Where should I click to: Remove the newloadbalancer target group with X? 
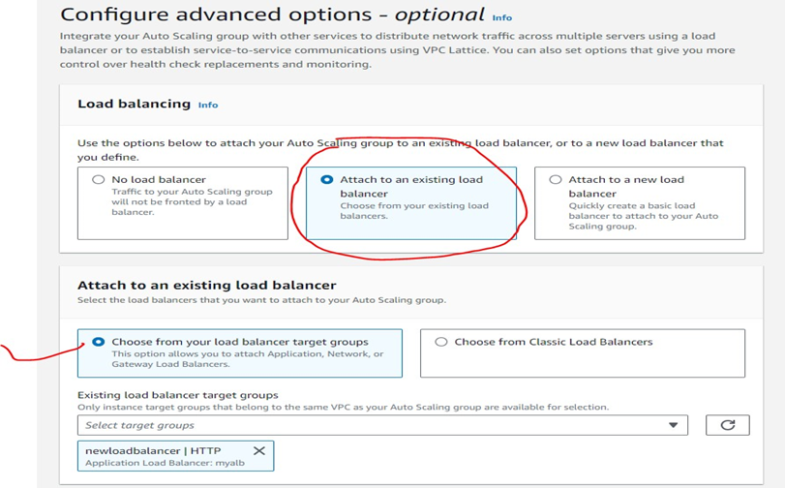258,451
